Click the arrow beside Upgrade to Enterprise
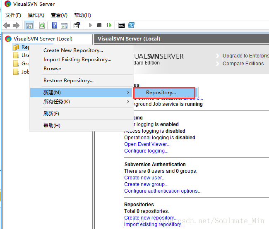Image resolution: width=269 pixels, height=229 pixels. [x=218, y=56]
